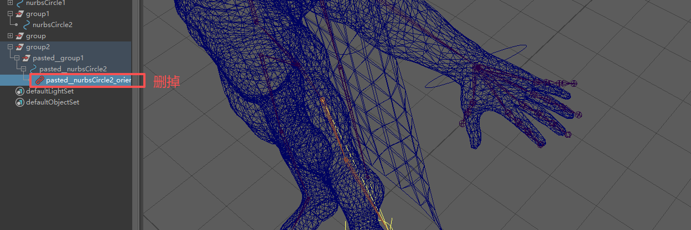Expand the nurbsCircle1 node

[x=10, y=3]
